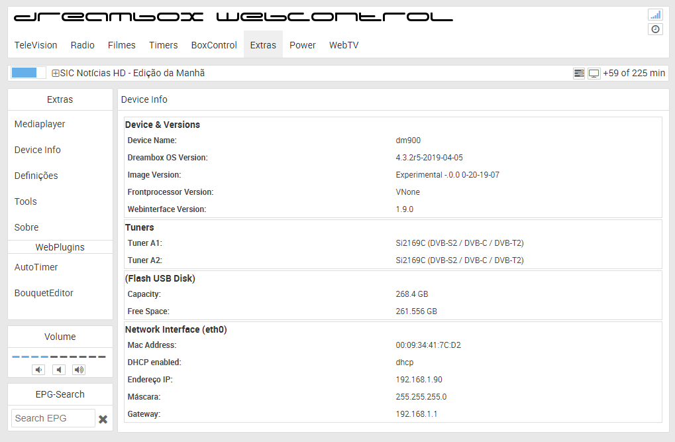Screen dimensions: 675x442
Task: Select the Extras tab
Action: pos(263,45)
